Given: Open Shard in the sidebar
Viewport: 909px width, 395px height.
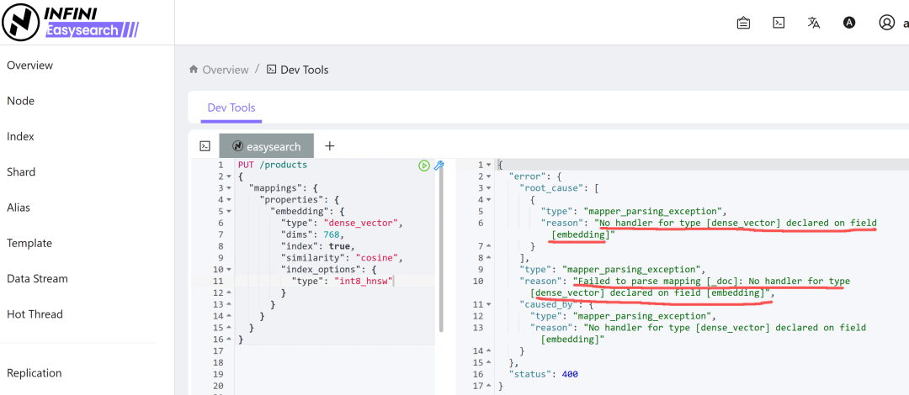Looking at the screenshot, I should 21,172.
